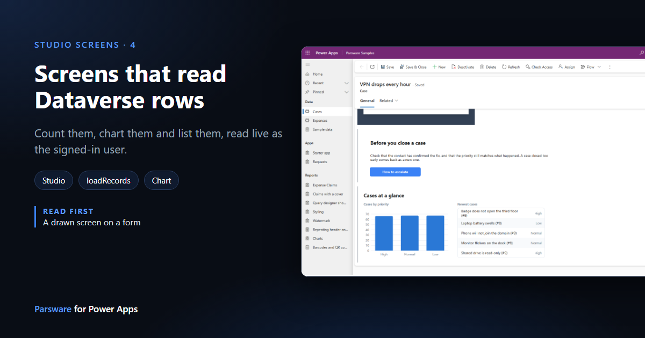Open the Expense Claims report
This screenshot has width=645, height=338.
coord(327,185)
